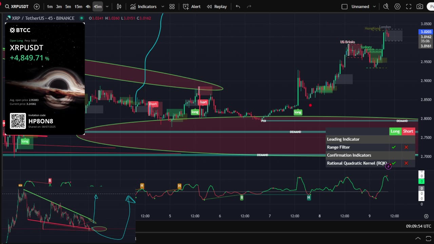Expand the timeframe interval dropdown
The image size is (434, 244).
pyautogui.click(x=107, y=6)
